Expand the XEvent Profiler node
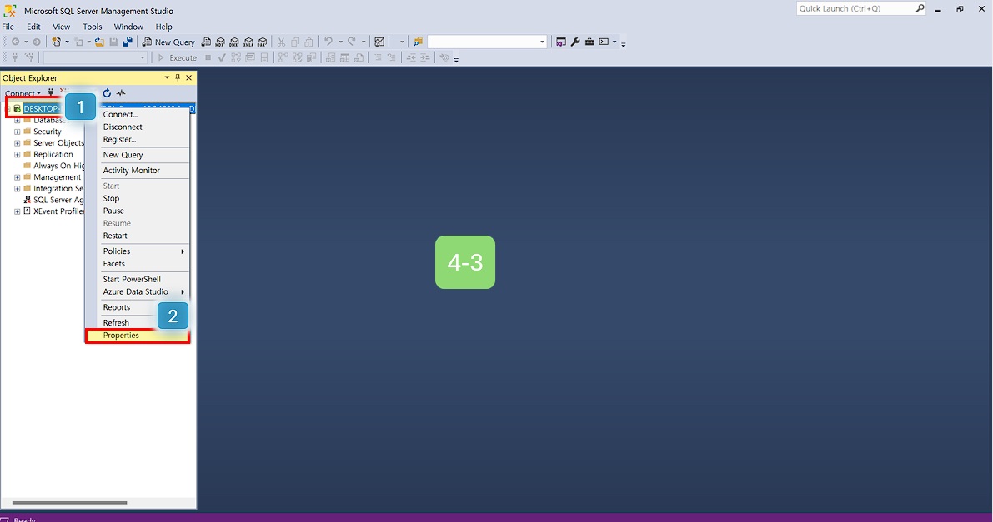Viewport: 993px width, 522px height. (18, 211)
